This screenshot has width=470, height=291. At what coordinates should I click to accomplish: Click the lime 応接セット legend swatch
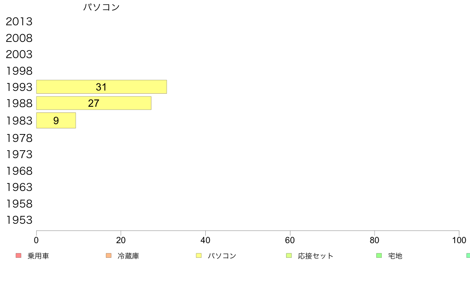point(289,256)
